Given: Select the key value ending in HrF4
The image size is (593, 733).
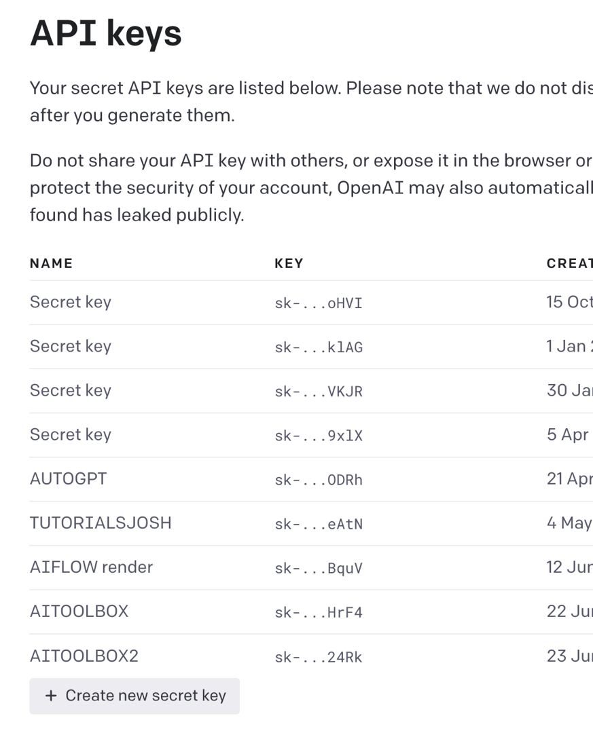Looking at the screenshot, I should pyautogui.click(x=319, y=612).
